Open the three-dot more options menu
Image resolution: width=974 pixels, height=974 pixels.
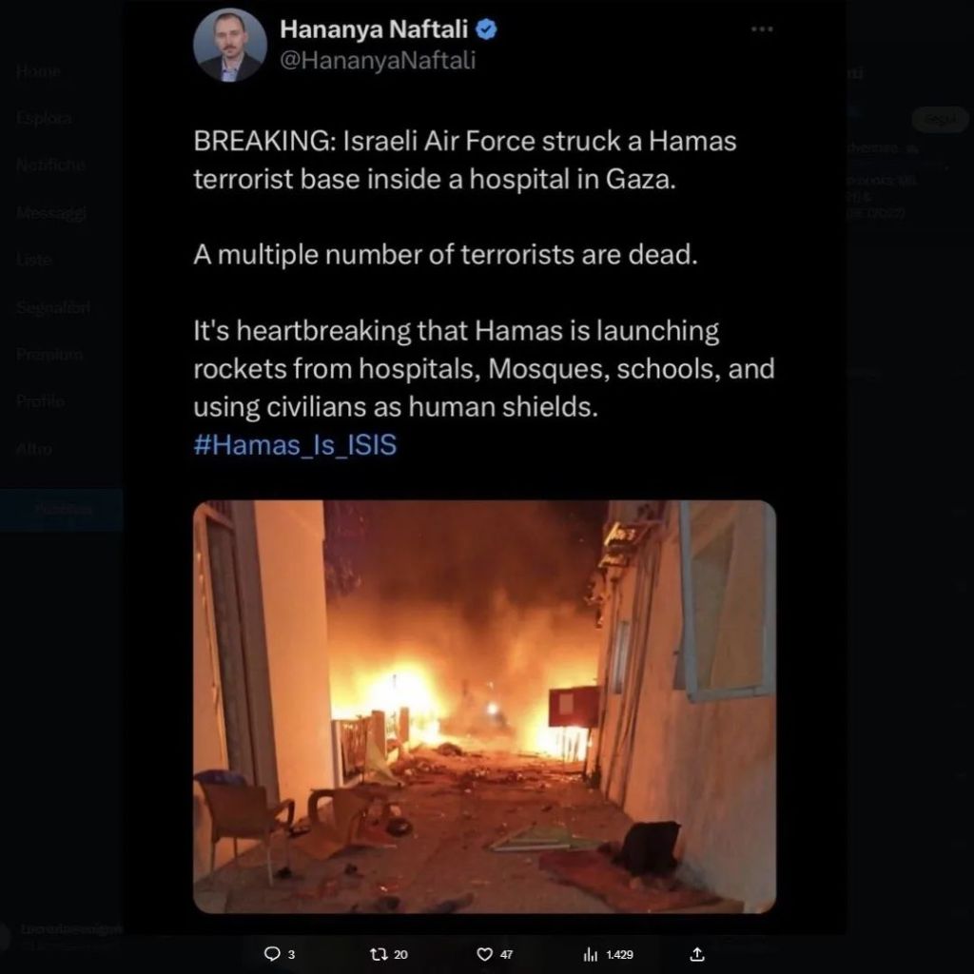point(762,29)
